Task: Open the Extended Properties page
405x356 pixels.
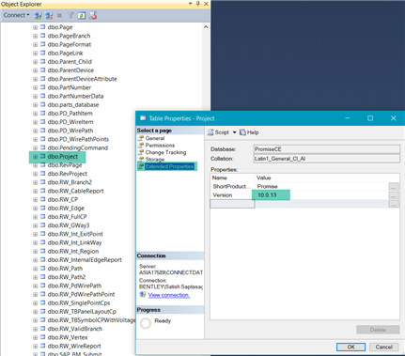Action: click(169, 166)
